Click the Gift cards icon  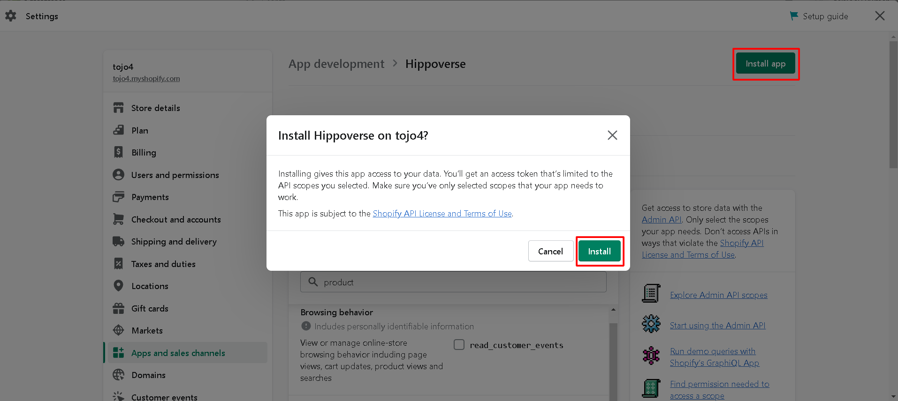(x=119, y=308)
